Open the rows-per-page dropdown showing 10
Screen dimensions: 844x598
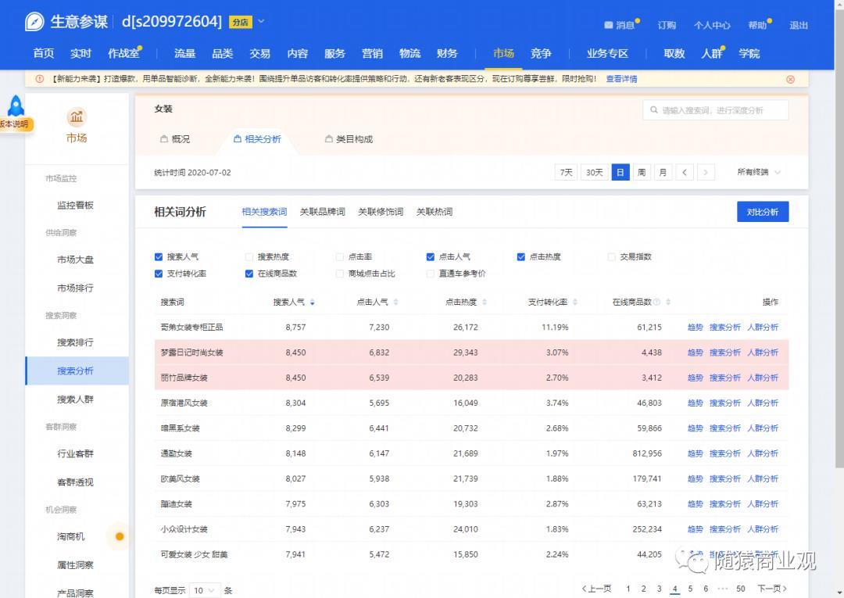pyautogui.click(x=205, y=590)
